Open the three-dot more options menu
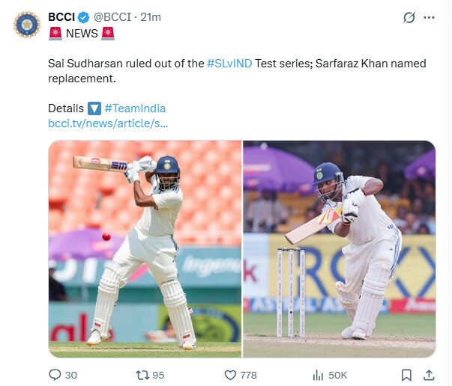Viewport: 452px width, 386px height. point(429,17)
